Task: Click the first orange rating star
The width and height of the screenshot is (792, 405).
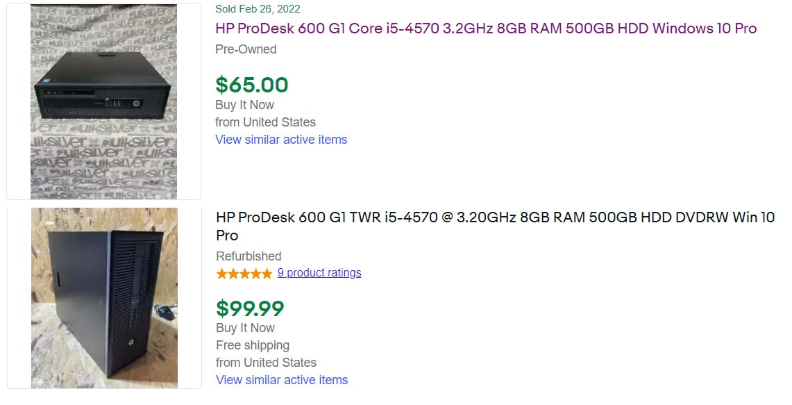Action: click(x=222, y=274)
